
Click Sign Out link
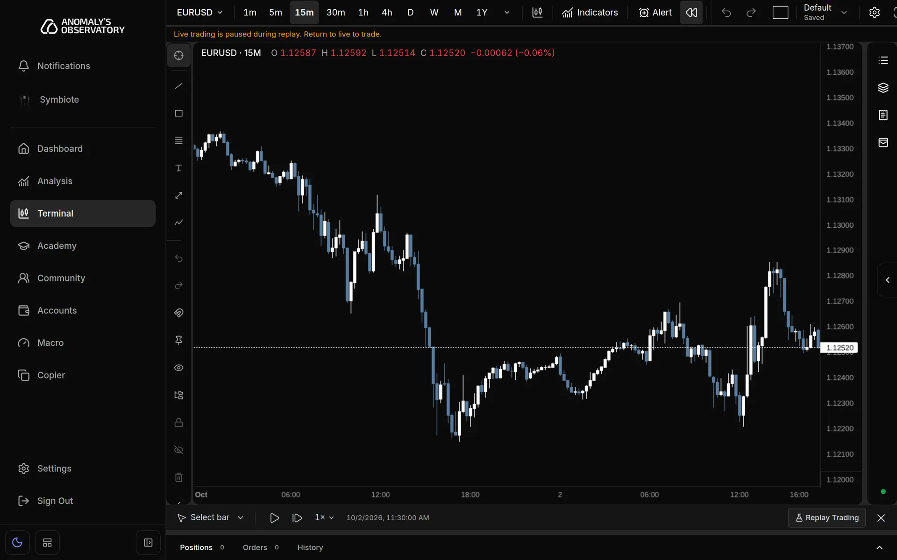tap(83, 501)
